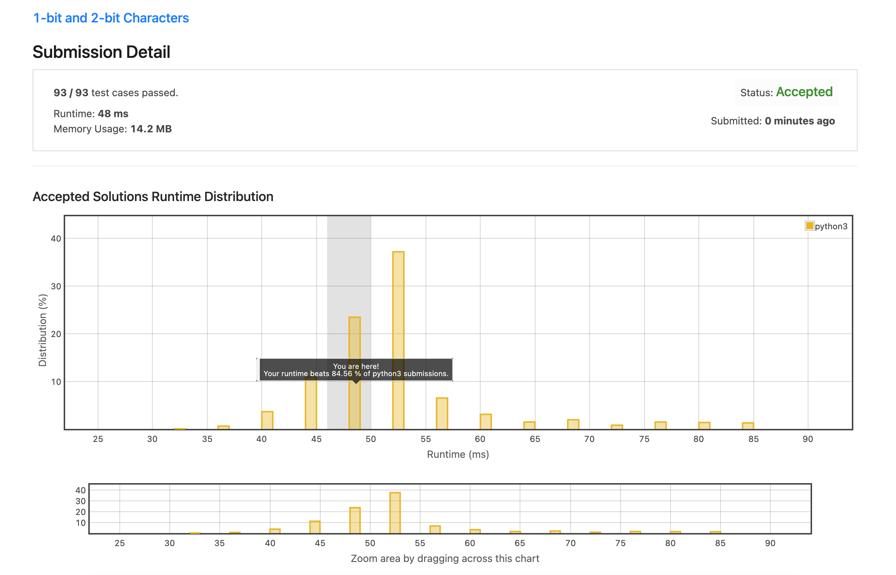
Task: Click the 44 ms bar in zoom chart
Action: 315,527
